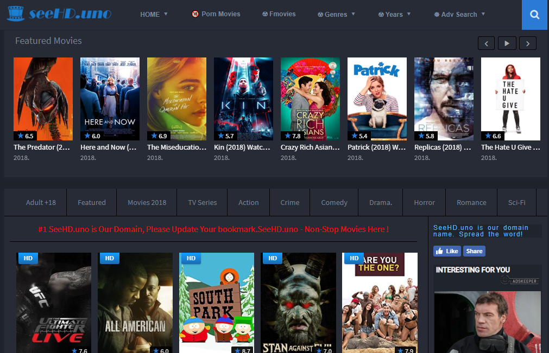Click the Adskeeper logo
549x353 pixels.
(x=520, y=280)
